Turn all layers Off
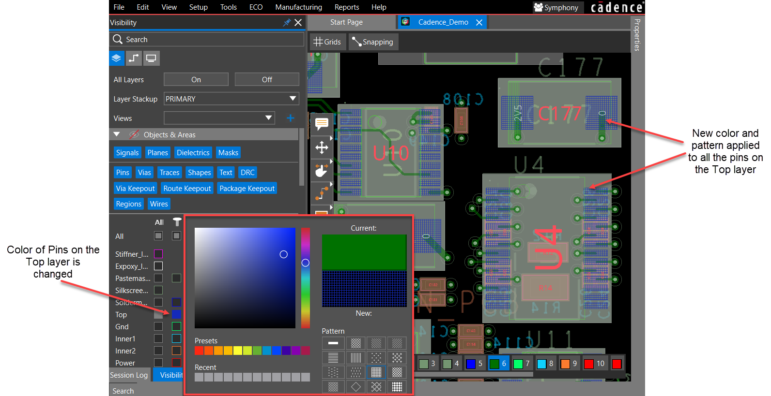 [x=267, y=79]
